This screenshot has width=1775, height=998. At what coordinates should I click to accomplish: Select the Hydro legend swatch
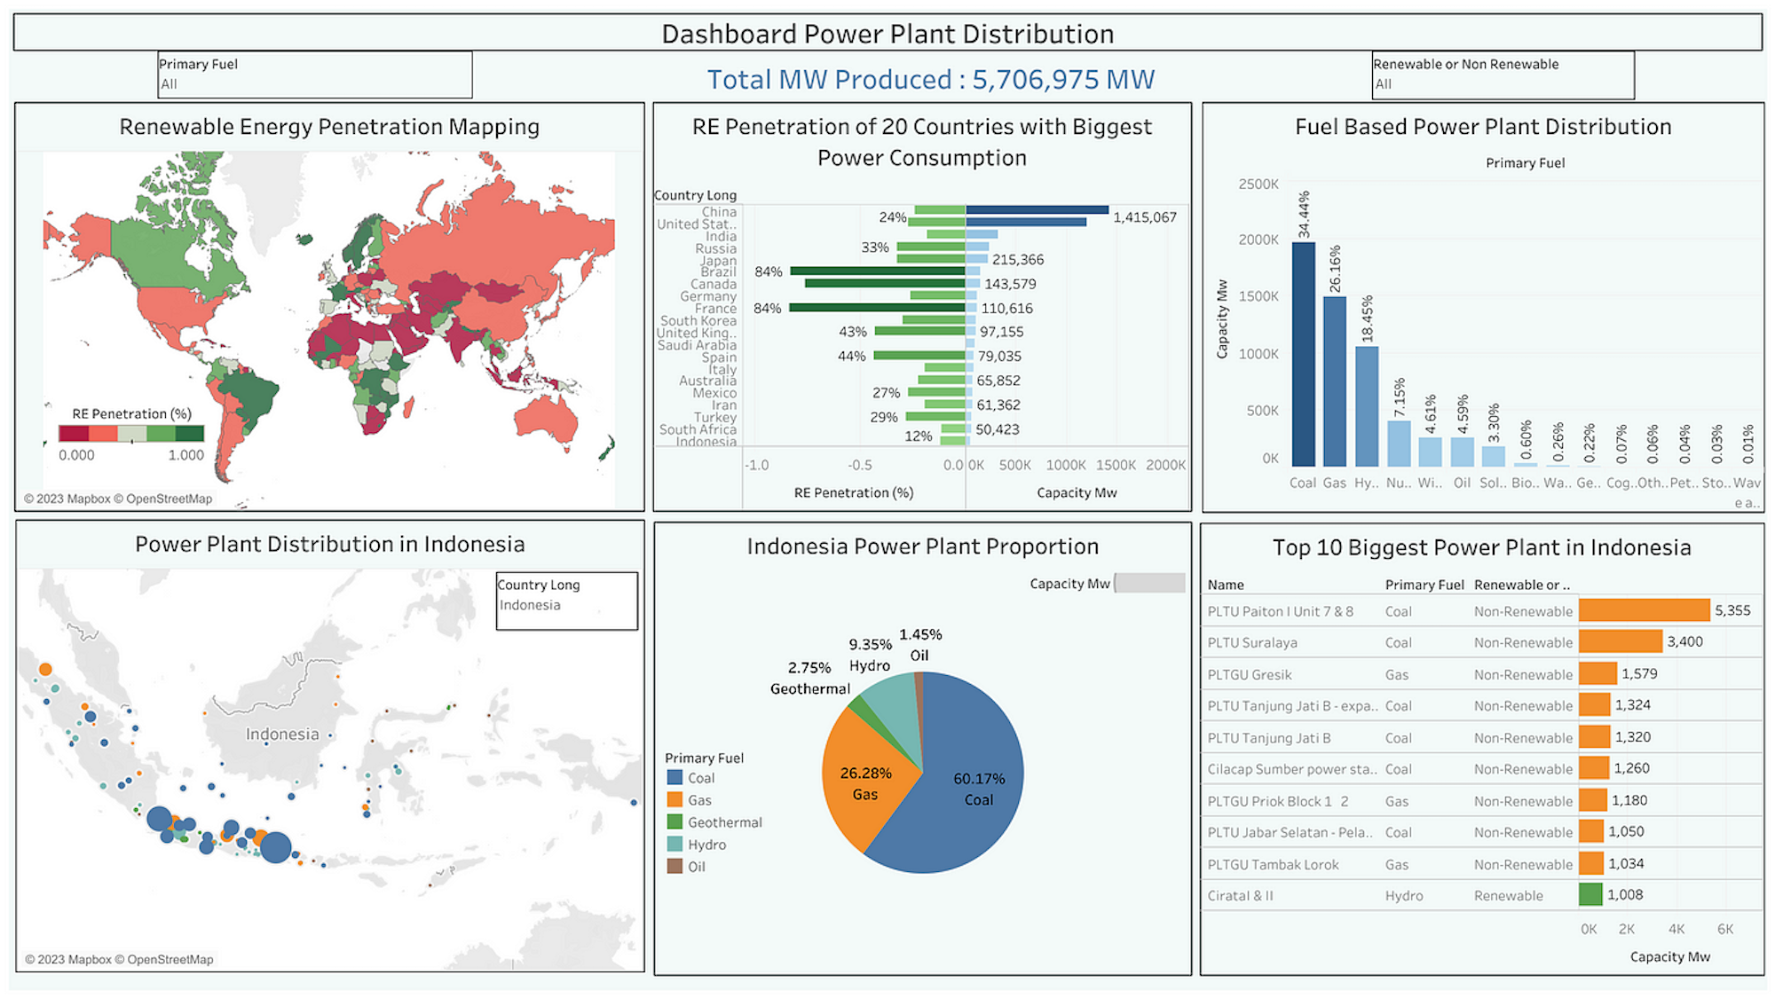tap(674, 845)
